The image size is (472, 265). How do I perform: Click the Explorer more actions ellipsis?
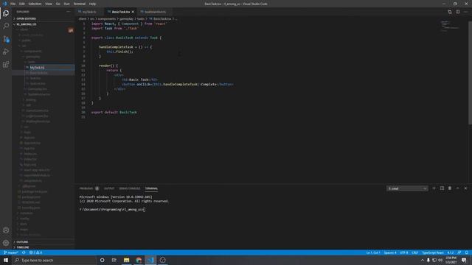[69, 12]
